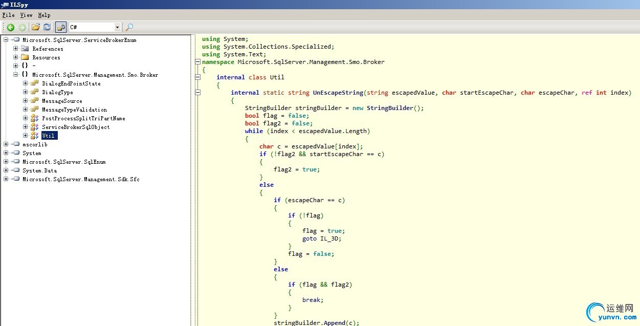Open the File menu

[8, 15]
